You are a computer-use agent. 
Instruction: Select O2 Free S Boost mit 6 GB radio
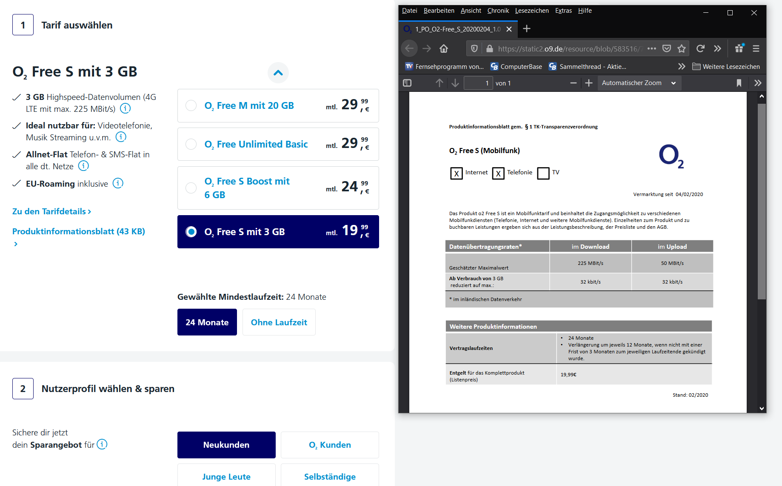191,188
